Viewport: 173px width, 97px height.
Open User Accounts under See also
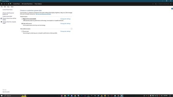point(6,92)
